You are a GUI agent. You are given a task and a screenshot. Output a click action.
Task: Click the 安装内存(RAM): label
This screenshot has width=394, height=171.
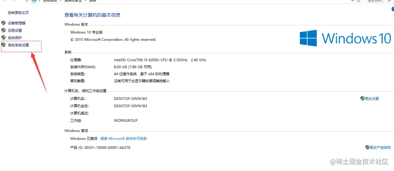(x=83, y=67)
